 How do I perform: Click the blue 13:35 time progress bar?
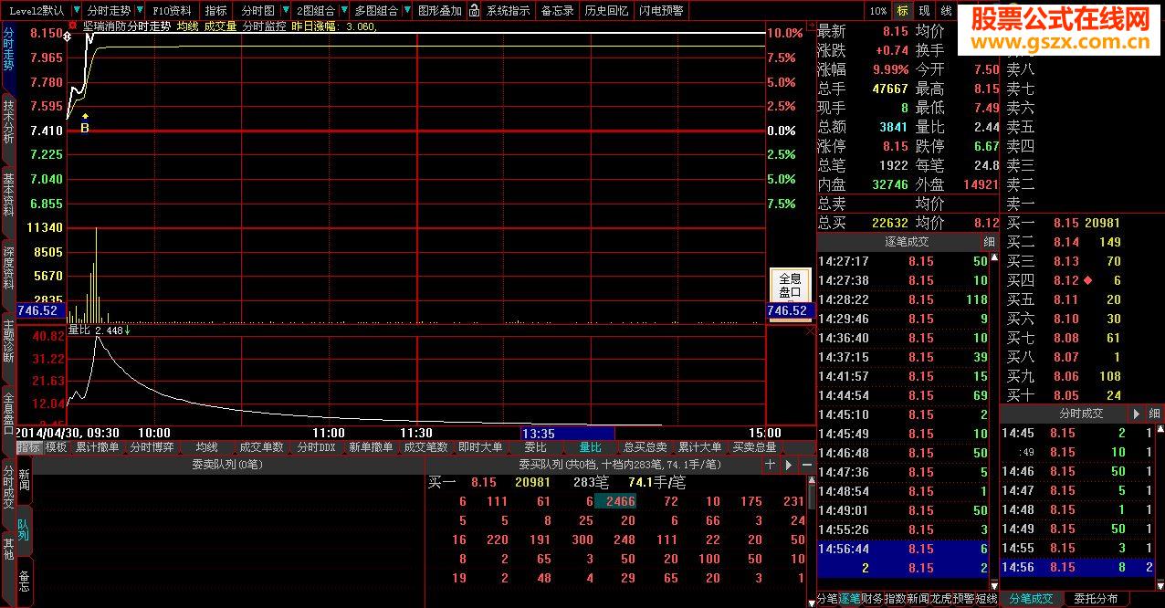567,434
